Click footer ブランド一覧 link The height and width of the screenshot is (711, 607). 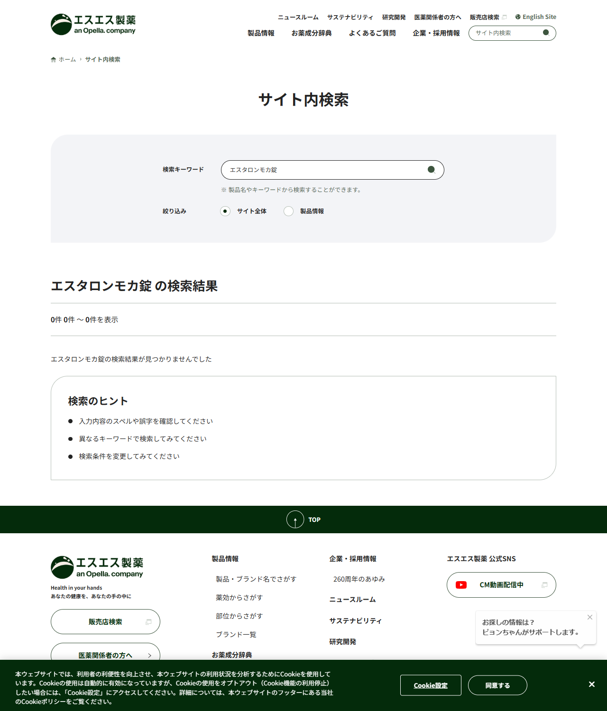point(236,635)
